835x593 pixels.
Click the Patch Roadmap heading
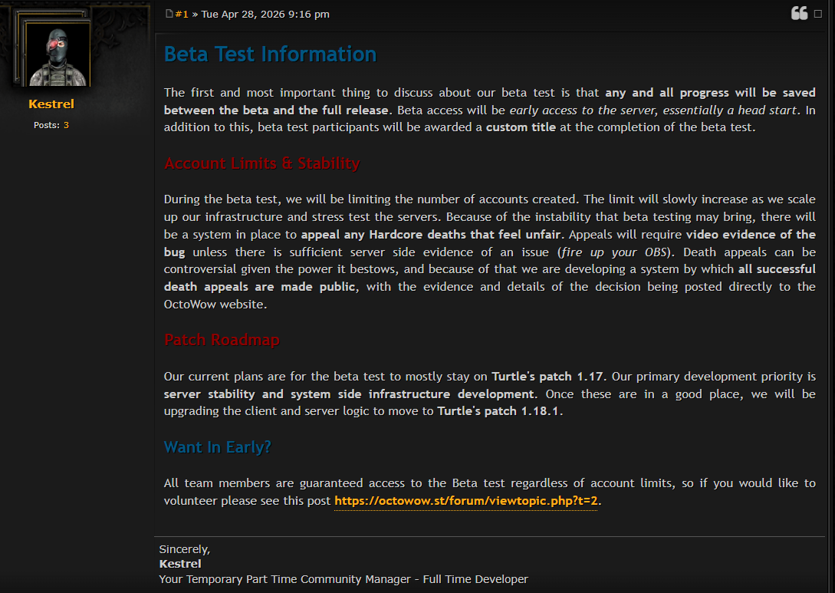pos(222,339)
